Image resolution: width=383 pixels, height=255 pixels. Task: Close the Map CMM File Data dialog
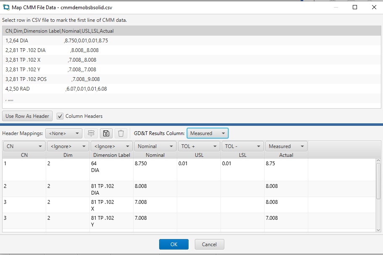tap(374, 7)
